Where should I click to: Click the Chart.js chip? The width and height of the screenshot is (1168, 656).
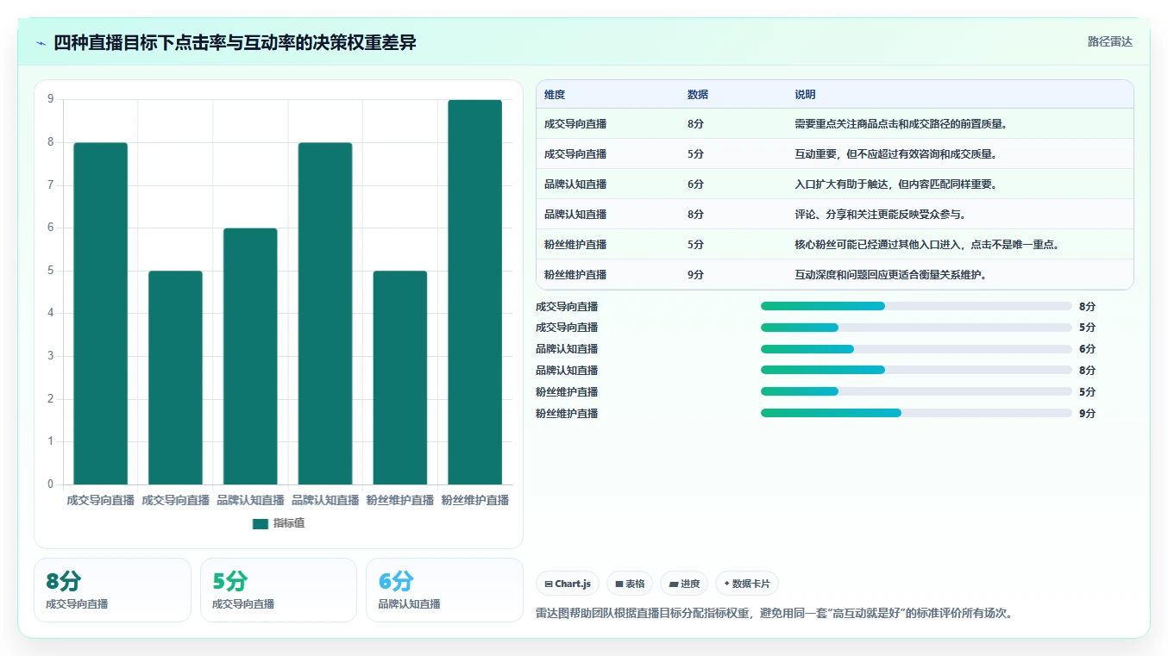(568, 584)
